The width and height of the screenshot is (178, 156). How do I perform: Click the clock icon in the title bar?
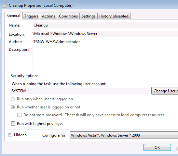pyautogui.click(x=5, y=6)
